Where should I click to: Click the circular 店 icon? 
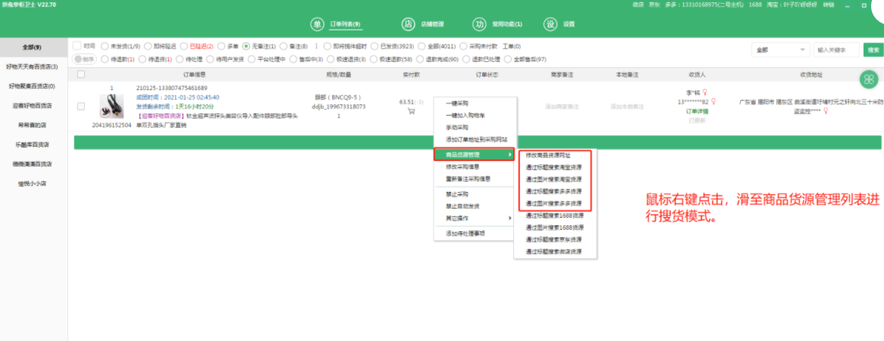408,24
